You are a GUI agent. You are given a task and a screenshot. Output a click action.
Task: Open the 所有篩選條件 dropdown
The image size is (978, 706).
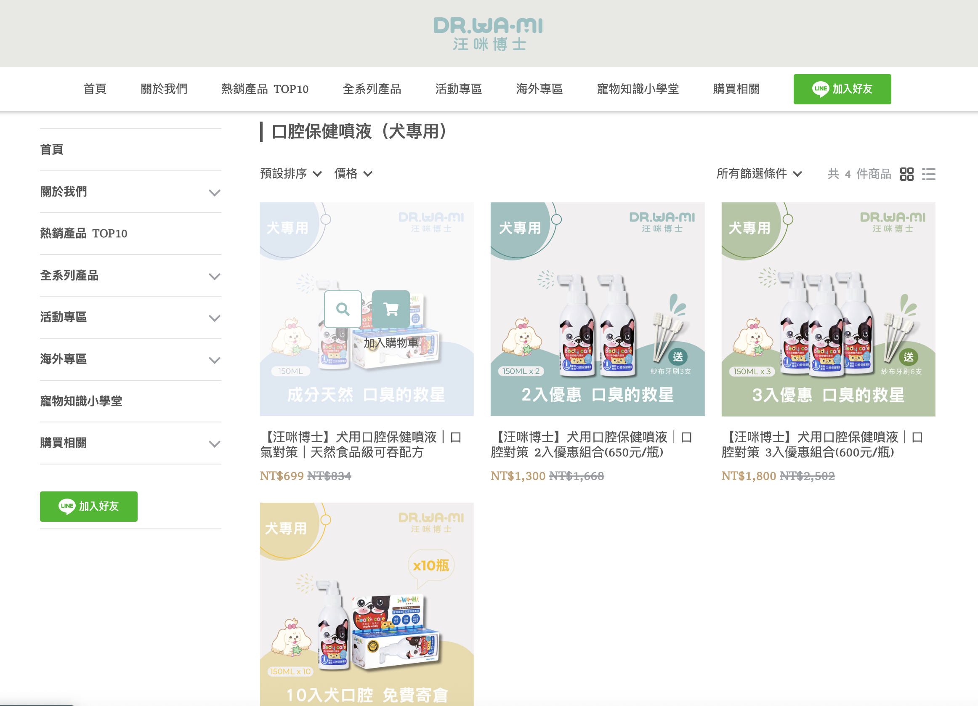pos(759,174)
